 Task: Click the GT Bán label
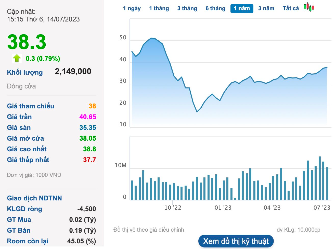coord(19,230)
